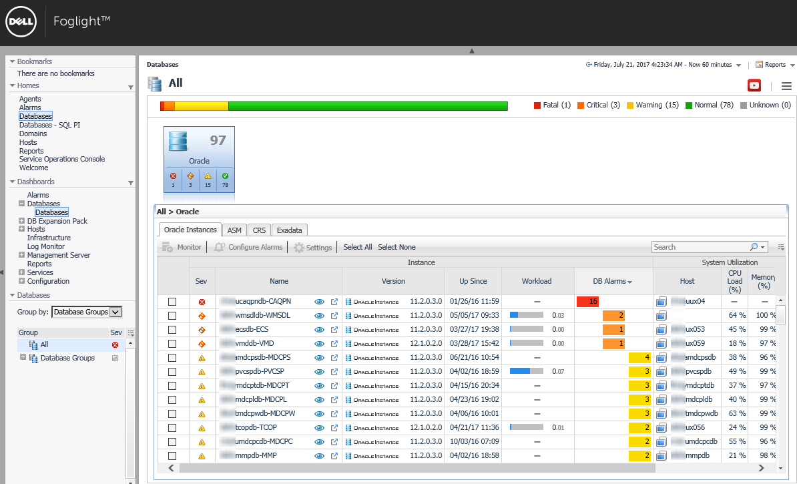
Task: Click host icon in ucaqpndb-CAQPN row
Action: [x=661, y=302]
